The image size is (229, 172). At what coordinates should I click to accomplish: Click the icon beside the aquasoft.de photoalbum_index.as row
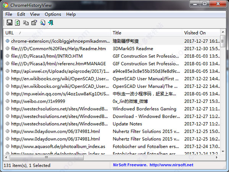8,146
